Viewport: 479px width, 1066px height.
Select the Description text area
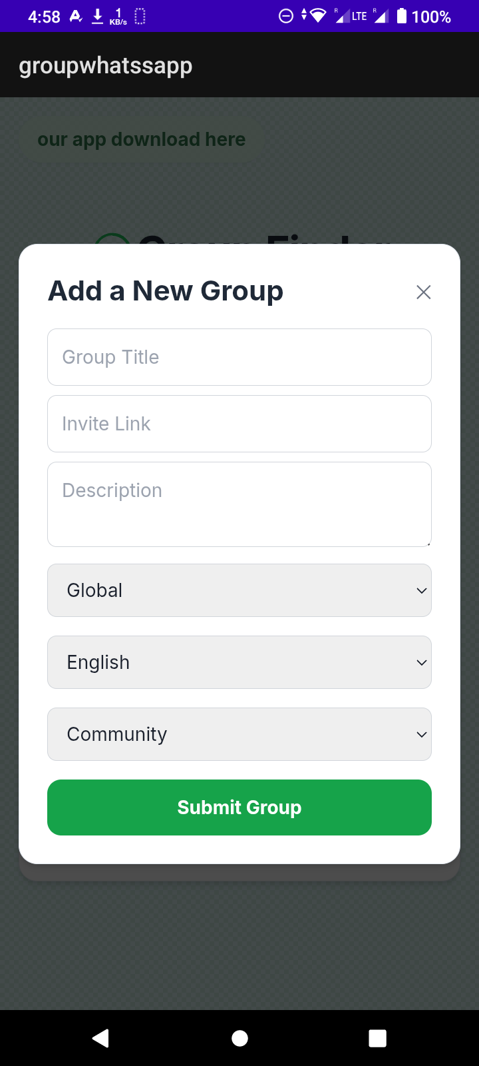239,504
